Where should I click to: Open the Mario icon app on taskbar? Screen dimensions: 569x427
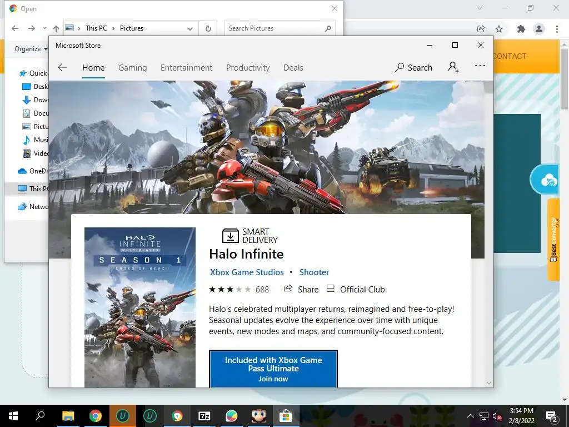pyautogui.click(x=259, y=416)
